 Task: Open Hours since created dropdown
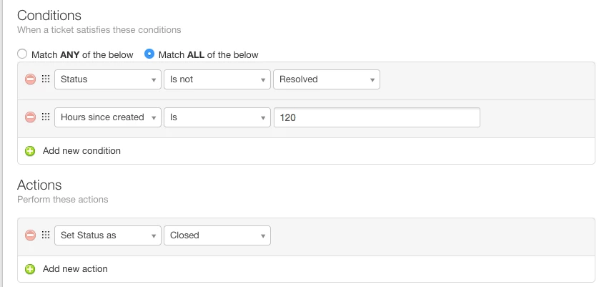coord(108,117)
